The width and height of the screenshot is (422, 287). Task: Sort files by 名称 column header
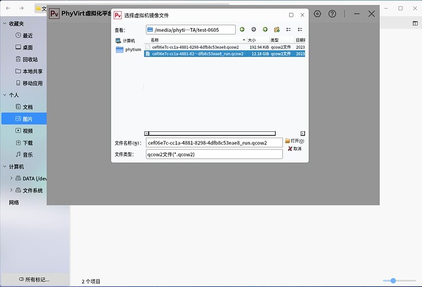196,40
